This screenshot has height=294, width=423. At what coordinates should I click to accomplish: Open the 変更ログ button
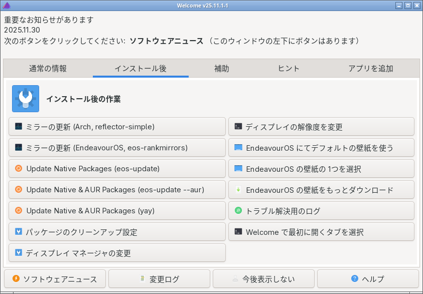(x=159, y=278)
